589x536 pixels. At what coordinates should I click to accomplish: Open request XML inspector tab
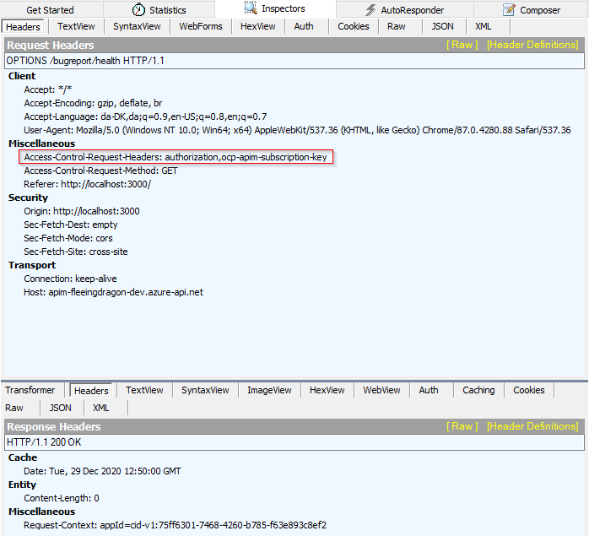[x=483, y=26]
